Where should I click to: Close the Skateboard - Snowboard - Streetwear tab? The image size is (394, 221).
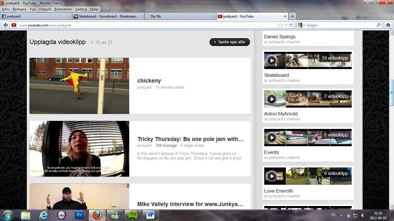pos(141,16)
